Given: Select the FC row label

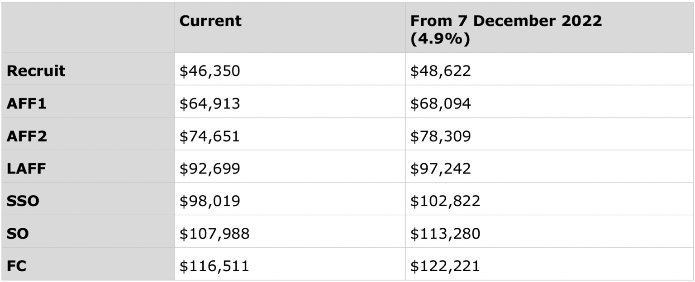Looking at the screenshot, I should tap(16, 266).
